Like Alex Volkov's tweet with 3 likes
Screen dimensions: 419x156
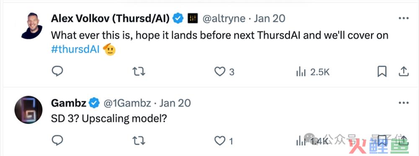[x=225, y=72]
